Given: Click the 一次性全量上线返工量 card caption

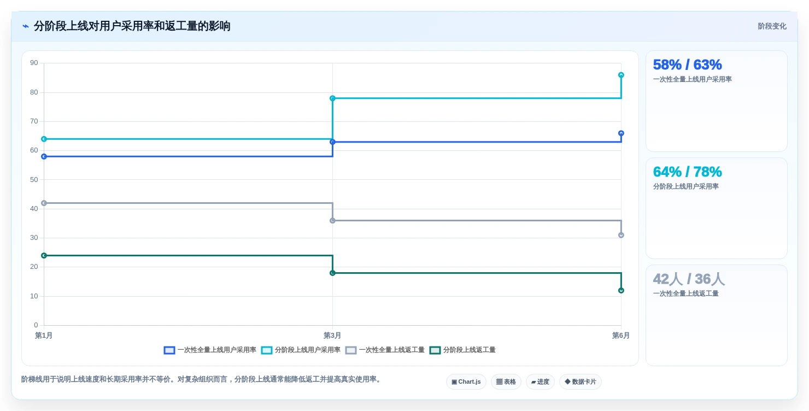Looking at the screenshot, I should [x=685, y=293].
